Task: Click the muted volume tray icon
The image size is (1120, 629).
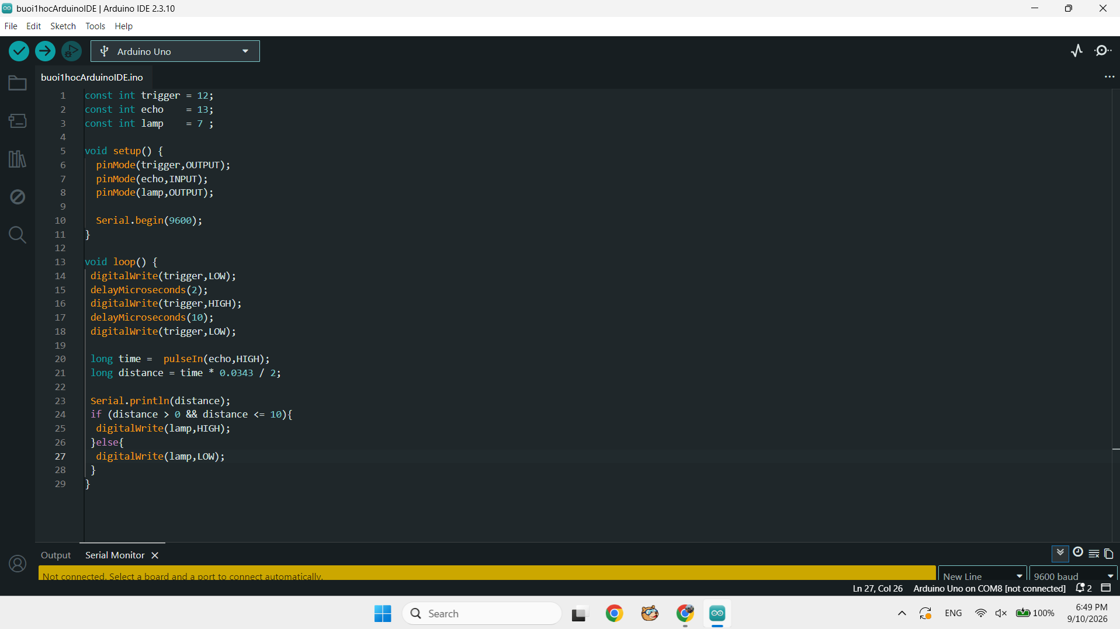Action: click(1001, 613)
